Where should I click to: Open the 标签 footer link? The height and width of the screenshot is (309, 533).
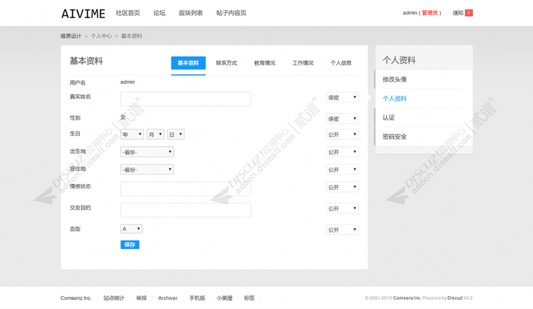pos(249,298)
